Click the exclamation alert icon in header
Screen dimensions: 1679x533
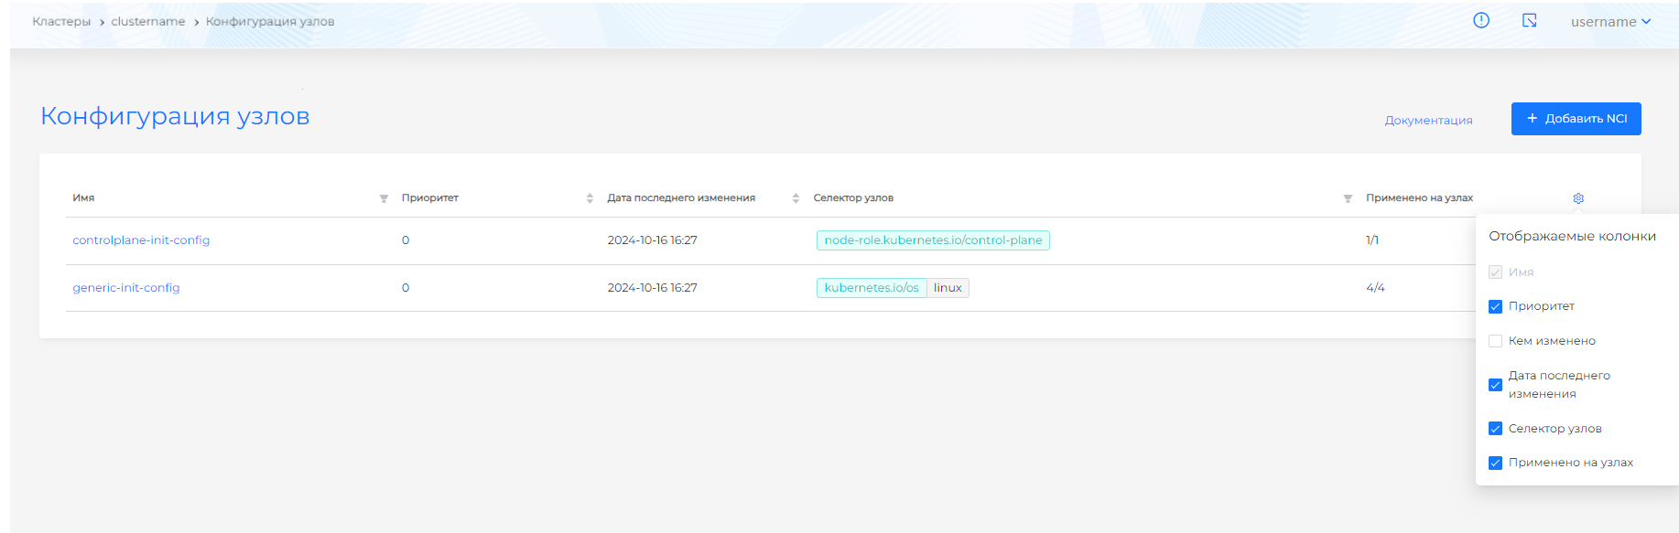coord(1480,20)
